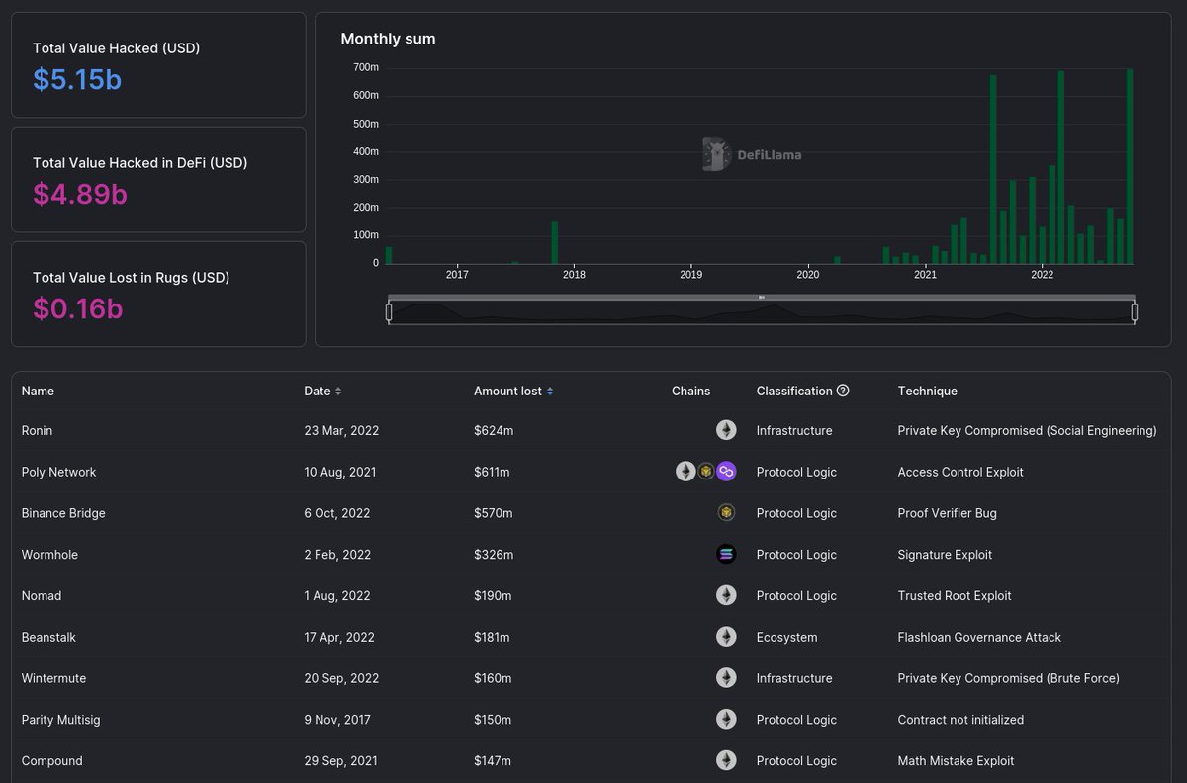Open the Compound hack entry
The image size is (1187, 783).
coord(51,761)
